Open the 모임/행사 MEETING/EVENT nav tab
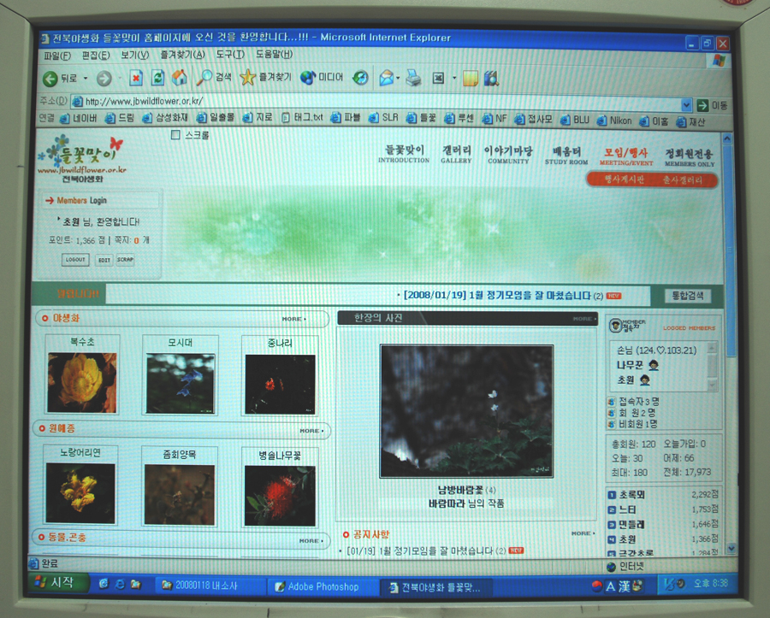 [626, 157]
